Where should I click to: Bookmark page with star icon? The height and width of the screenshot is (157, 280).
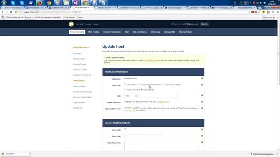pos(259,12)
